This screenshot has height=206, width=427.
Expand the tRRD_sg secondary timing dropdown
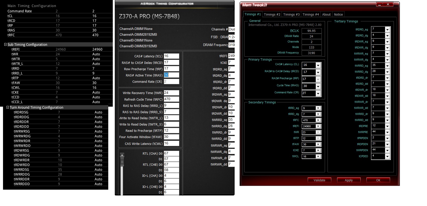pyautogui.click(x=318, y=108)
